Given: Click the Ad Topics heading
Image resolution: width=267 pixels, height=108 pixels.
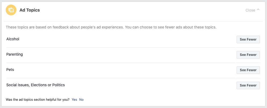Looking at the screenshot, I should (x=30, y=10).
